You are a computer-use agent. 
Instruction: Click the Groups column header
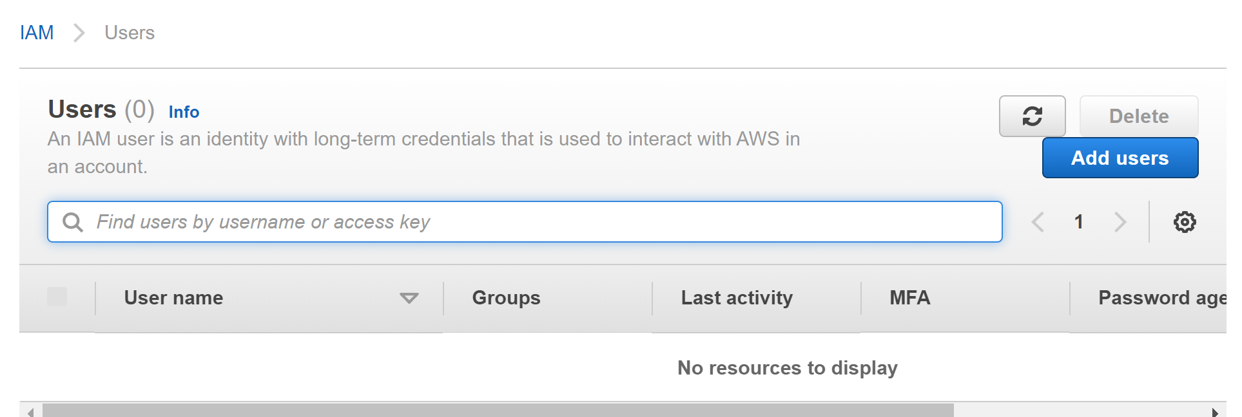point(506,298)
